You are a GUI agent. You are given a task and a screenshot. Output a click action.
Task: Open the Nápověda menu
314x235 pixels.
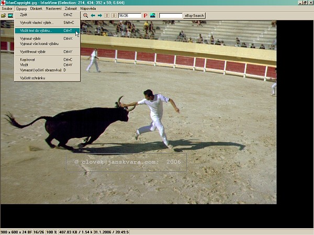88,9
